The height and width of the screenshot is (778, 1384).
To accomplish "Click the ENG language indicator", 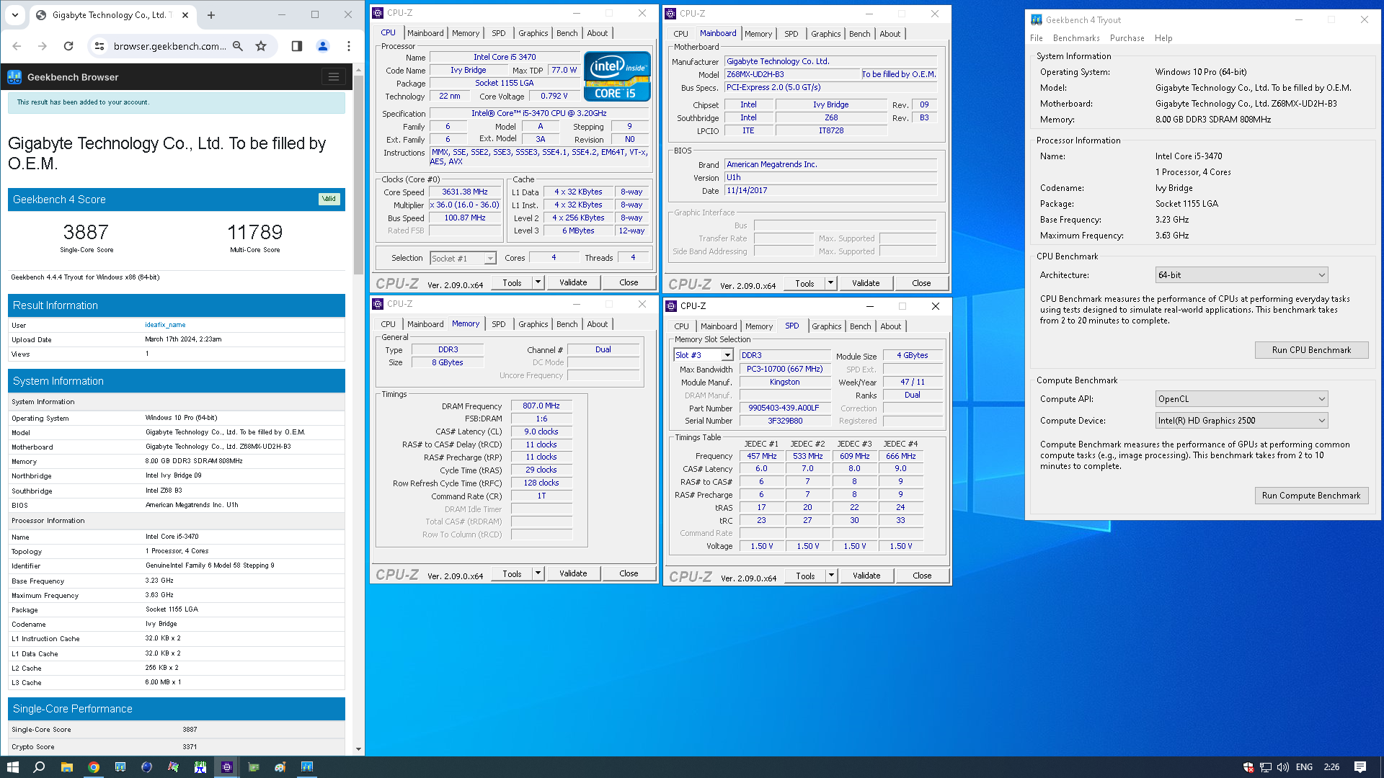I will 1304,767.
